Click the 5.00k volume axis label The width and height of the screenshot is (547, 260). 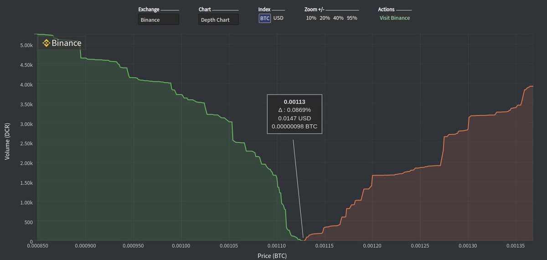pyautogui.click(x=26, y=46)
